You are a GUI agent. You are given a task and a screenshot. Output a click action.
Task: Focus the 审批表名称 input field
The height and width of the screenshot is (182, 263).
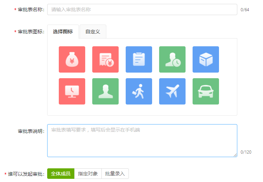[142, 9]
